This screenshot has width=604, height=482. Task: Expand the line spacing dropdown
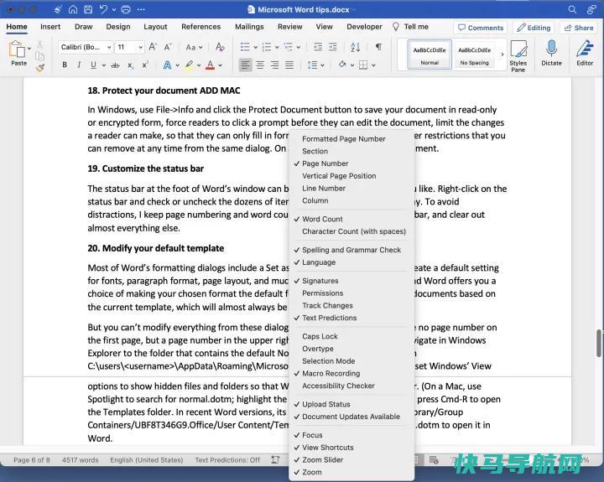pos(322,65)
